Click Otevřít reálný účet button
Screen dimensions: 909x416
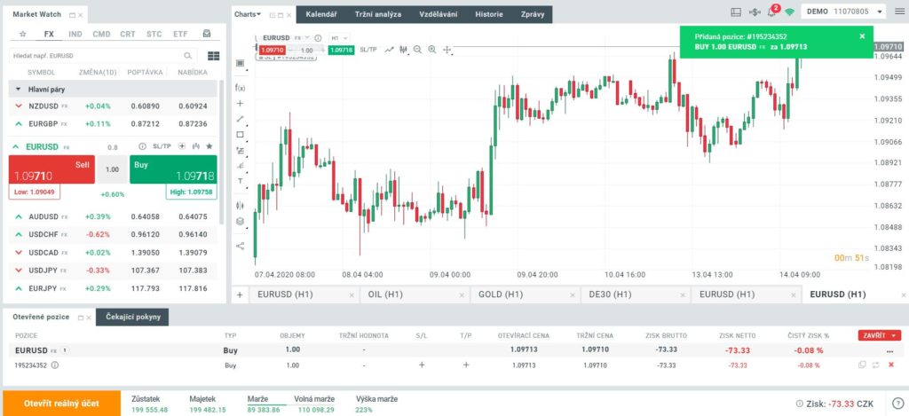(61, 404)
